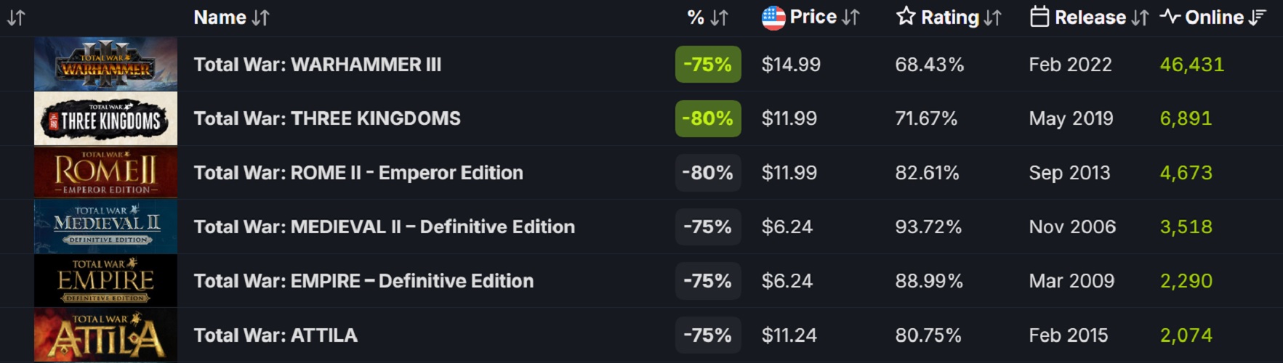Click the -80% THREE KINGDOMS discount badge

click(707, 118)
